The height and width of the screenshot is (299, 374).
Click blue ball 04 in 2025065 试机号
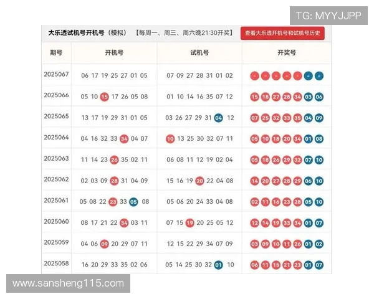219,118
